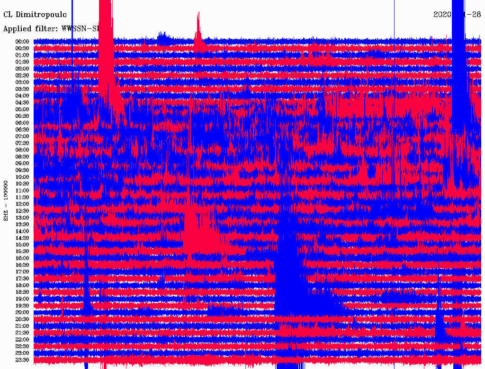Screen dimensions: 485x369
Task: Click the 05:00 time label
Action: pyautogui.click(x=22, y=109)
